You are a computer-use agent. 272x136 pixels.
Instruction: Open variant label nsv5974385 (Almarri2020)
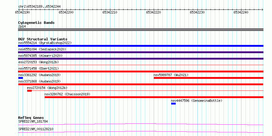tap(40, 56)
